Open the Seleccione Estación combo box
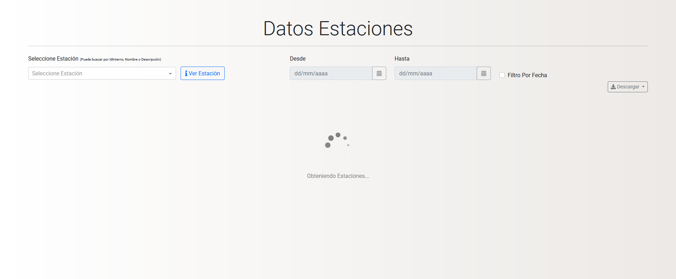Image resolution: width=676 pixels, height=279 pixels. tap(99, 73)
